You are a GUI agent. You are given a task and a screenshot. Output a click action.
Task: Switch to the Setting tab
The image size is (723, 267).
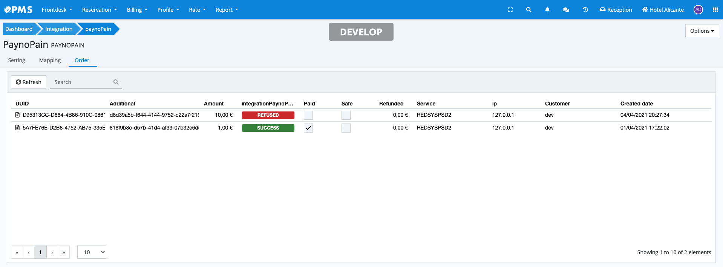(17, 60)
